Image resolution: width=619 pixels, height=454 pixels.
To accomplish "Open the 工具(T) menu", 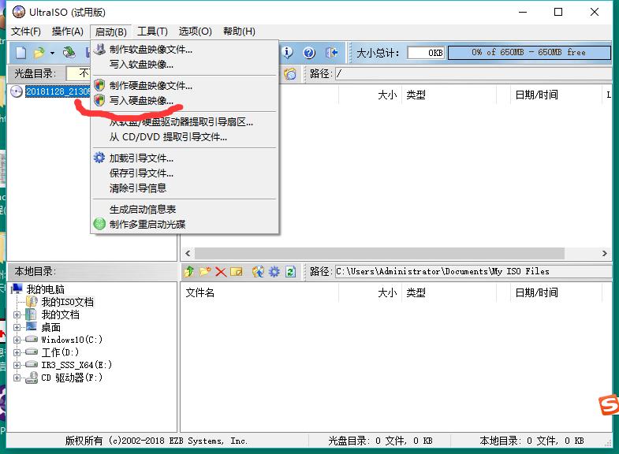I will click(x=152, y=32).
